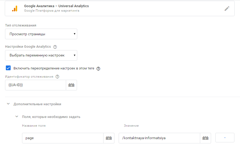This screenshot has height=145, width=240.
Task: Open the Тип отслеживания dropdown
Action: [x=41, y=34]
